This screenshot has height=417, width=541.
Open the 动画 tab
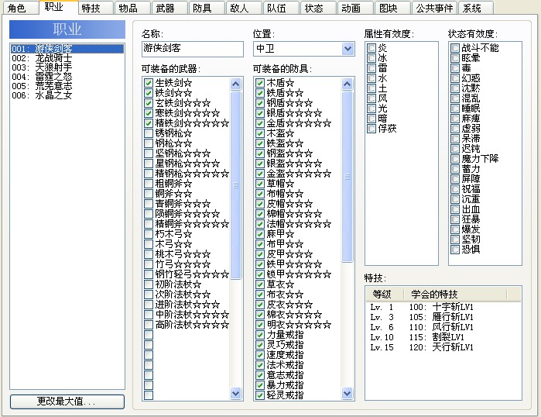click(x=355, y=8)
